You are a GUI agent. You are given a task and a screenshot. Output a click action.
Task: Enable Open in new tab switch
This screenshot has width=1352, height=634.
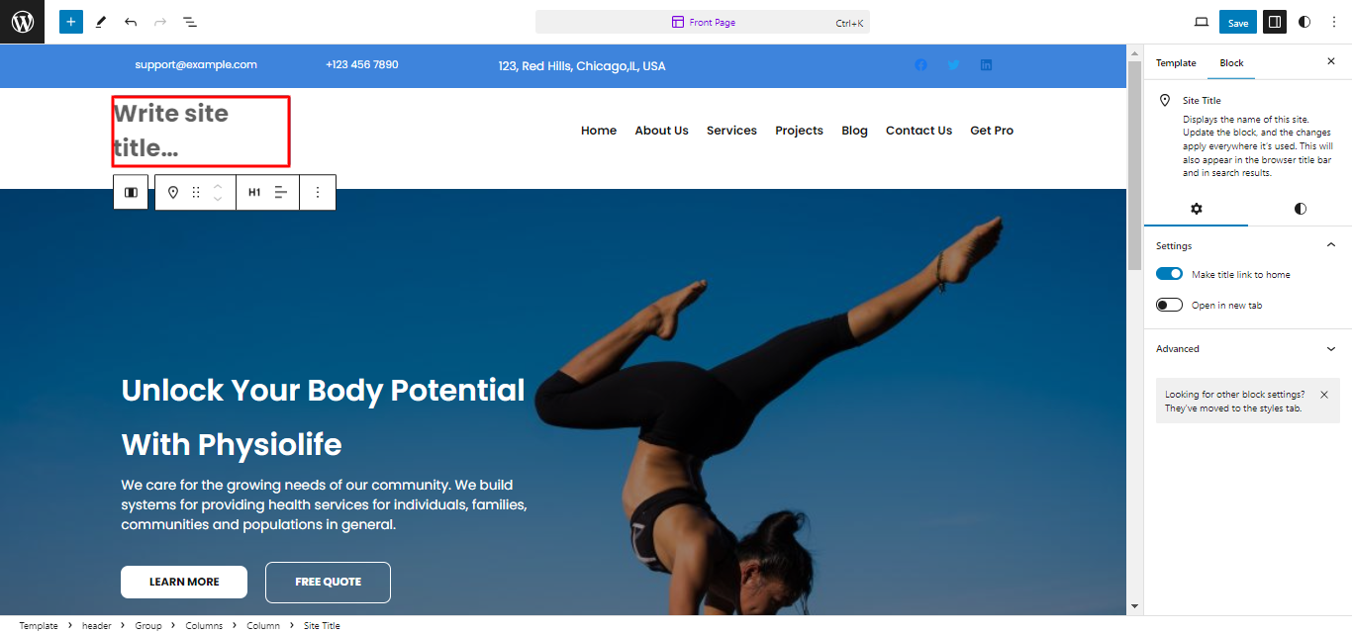(x=1169, y=305)
